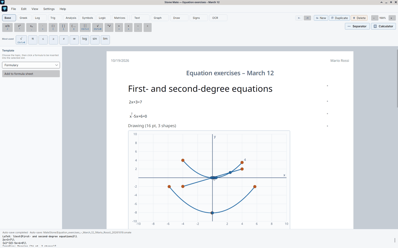Insert a superscript with the xⁿ button
Viewport: 398px width, 248px height.
(19, 27)
